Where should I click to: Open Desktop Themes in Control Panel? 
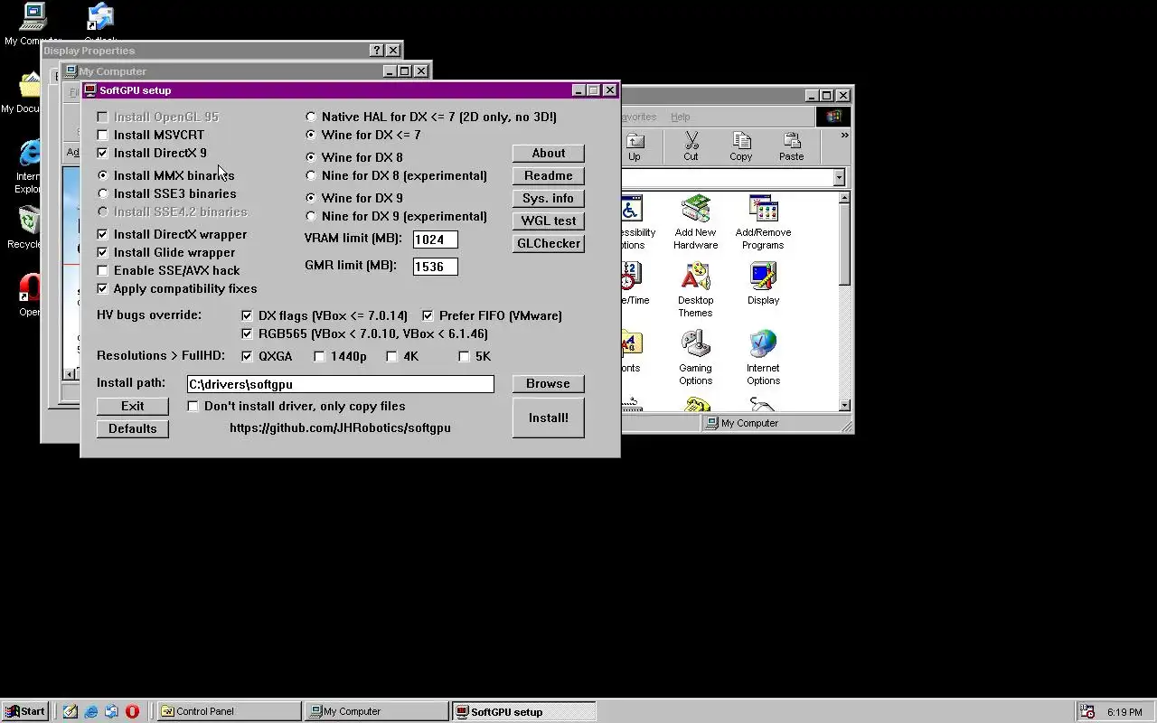point(695,290)
